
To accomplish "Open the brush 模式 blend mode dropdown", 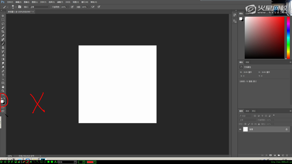I will 40,7.
